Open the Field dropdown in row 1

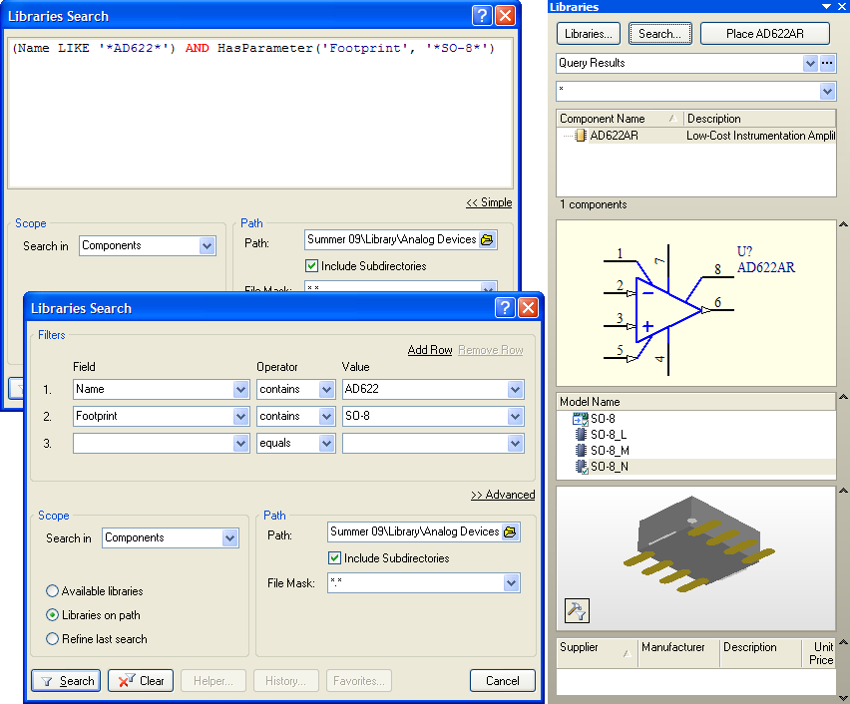239,390
